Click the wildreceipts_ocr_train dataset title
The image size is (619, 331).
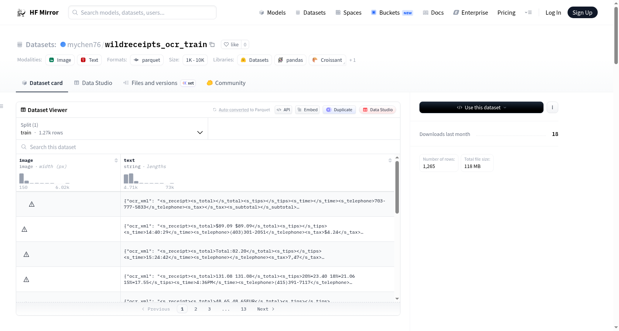pyautogui.click(x=156, y=44)
